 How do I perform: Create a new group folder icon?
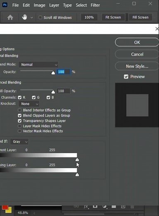click(114, 206)
